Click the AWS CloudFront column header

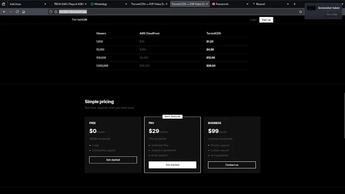[149, 34]
